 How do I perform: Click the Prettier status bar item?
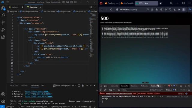(82, 107)
